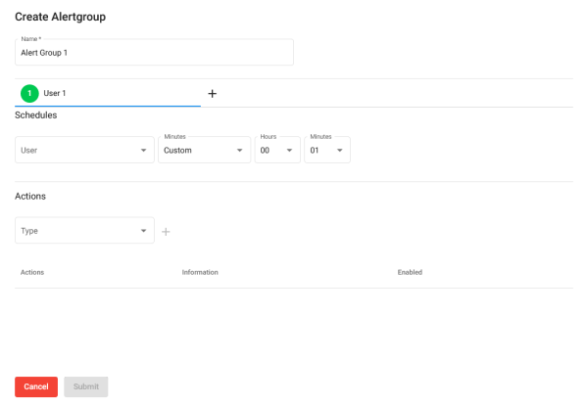Click the Submit button

(86, 386)
